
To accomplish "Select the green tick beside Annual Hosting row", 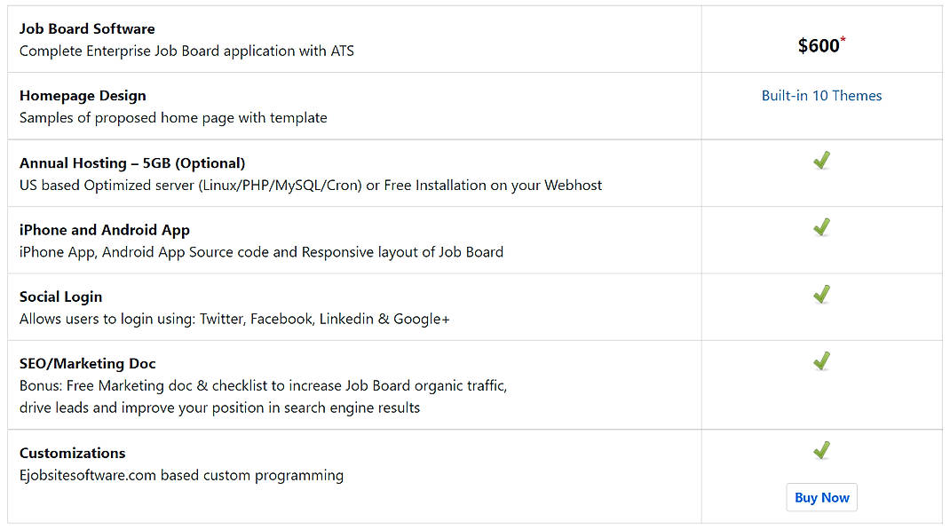I will (821, 160).
